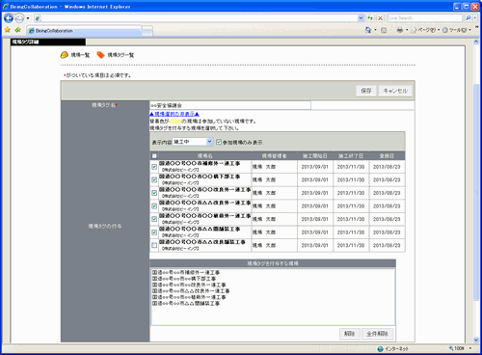Click the browser Forward arrow
Screen dimensions: 482x355
coord(19,18)
